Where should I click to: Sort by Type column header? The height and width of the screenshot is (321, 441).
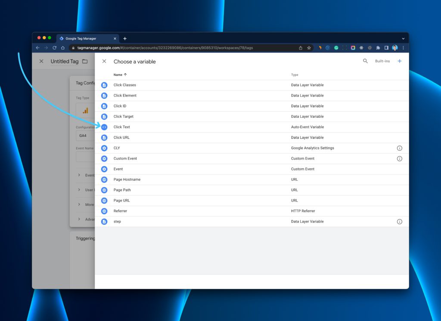point(295,75)
